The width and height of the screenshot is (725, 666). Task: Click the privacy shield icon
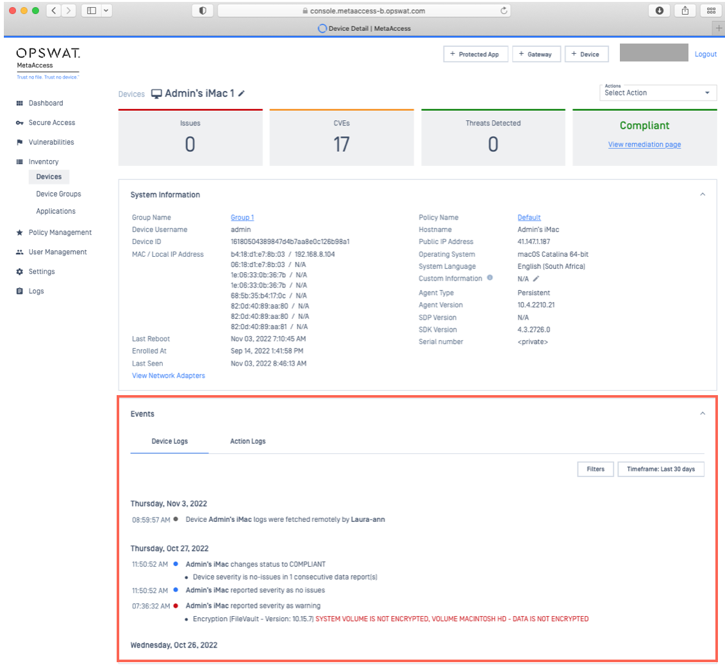coord(203,11)
